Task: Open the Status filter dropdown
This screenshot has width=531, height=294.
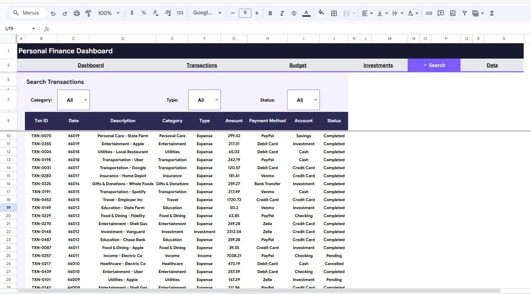Action: point(303,100)
